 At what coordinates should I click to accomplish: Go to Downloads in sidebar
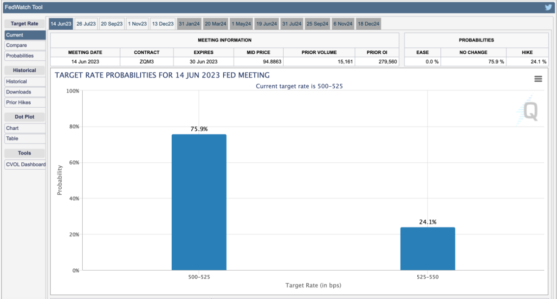25,92
